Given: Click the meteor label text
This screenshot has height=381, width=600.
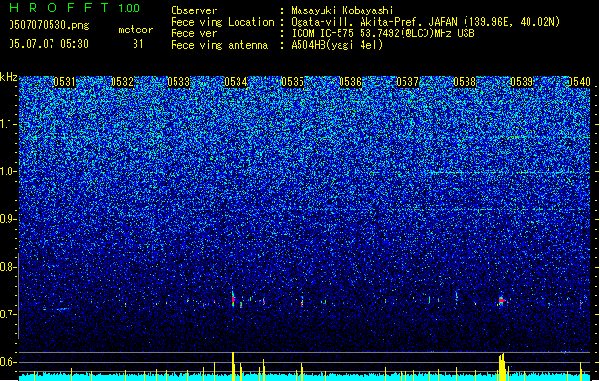Looking at the screenshot, I should coord(135,30).
